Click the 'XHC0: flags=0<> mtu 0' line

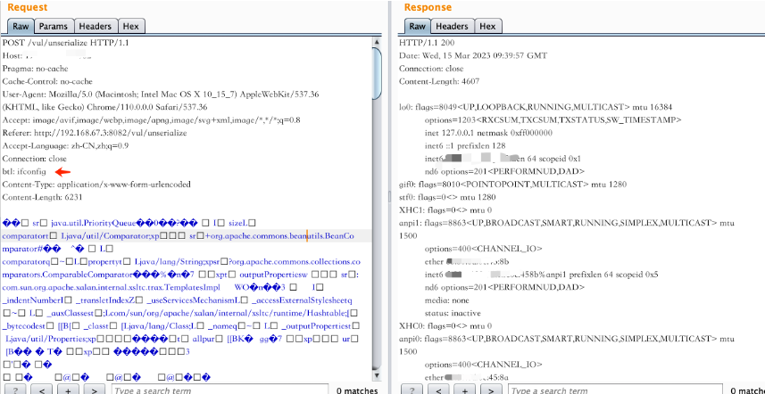(x=445, y=326)
